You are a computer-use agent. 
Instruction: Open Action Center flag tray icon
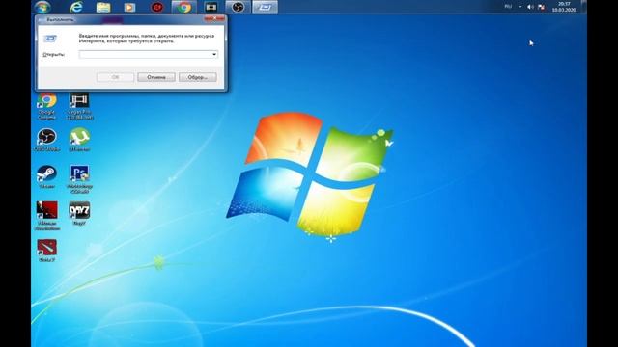(541, 7)
